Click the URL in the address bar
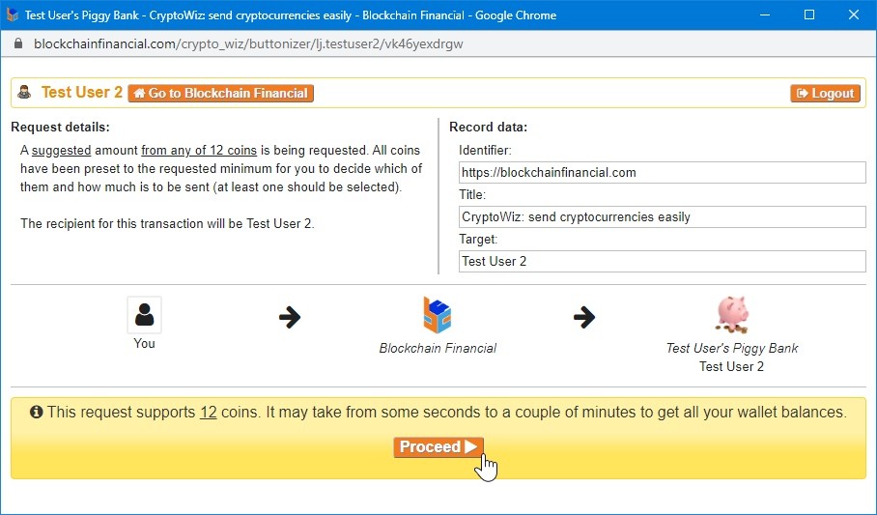877x515 pixels. (250, 44)
